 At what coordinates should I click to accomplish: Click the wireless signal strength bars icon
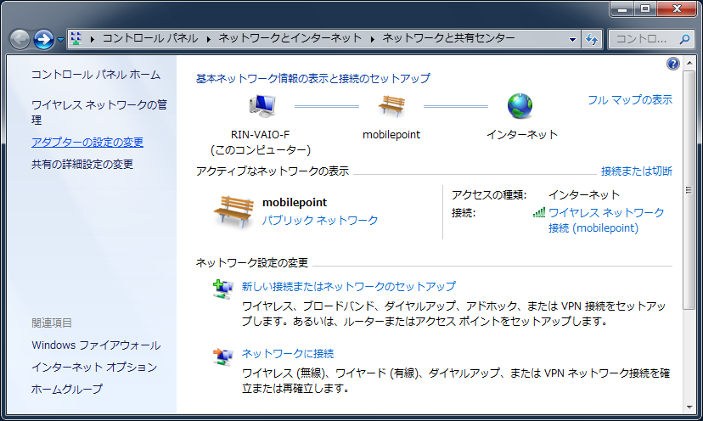click(x=539, y=212)
